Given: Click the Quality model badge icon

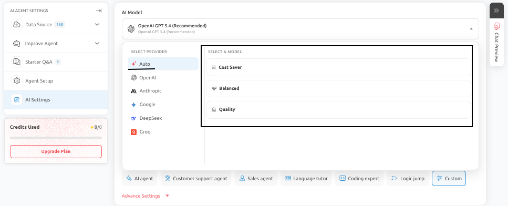Looking at the screenshot, I should (214, 109).
